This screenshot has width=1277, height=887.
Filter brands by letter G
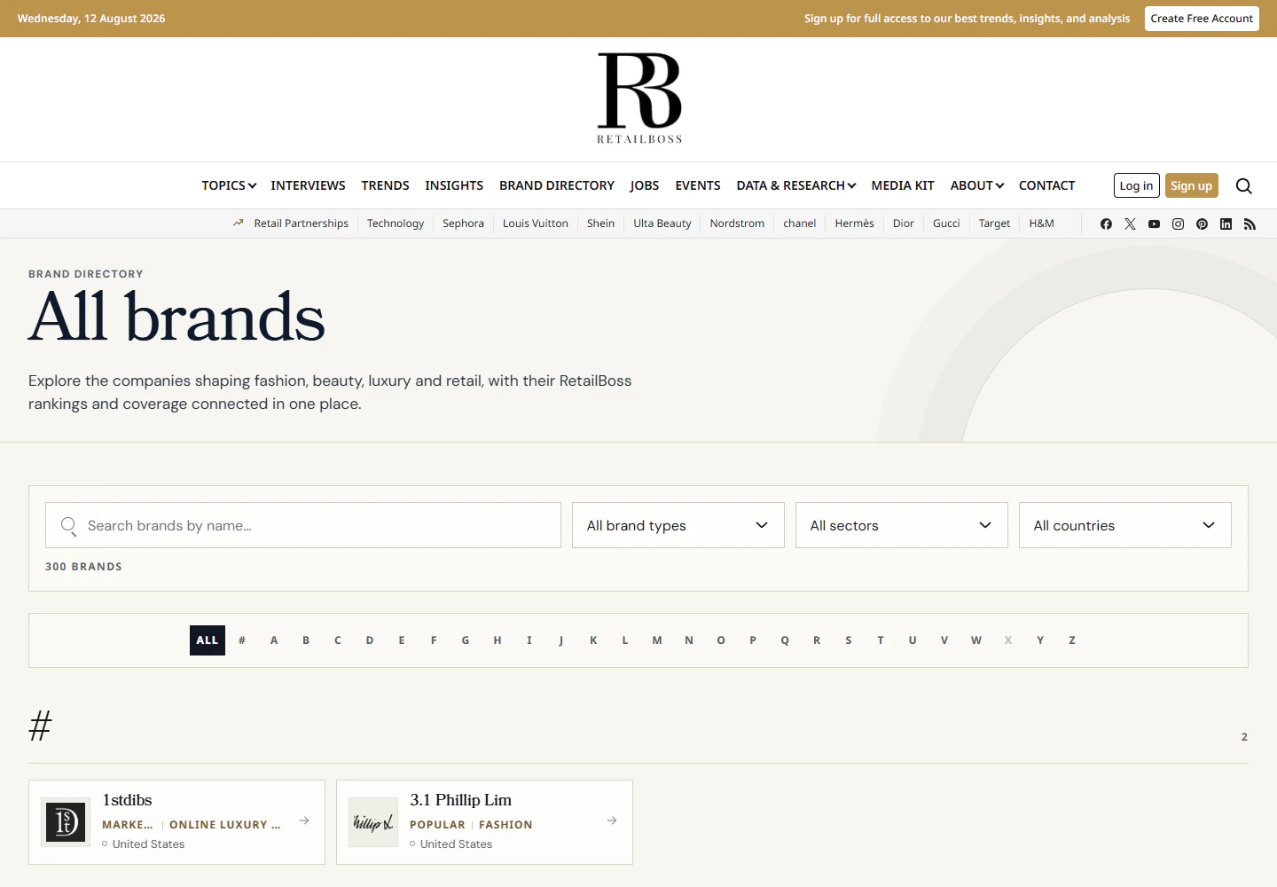466,640
